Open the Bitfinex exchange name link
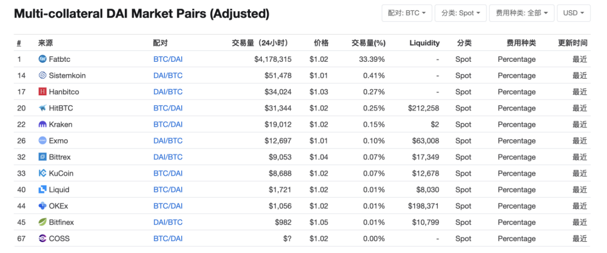 point(61,222)
